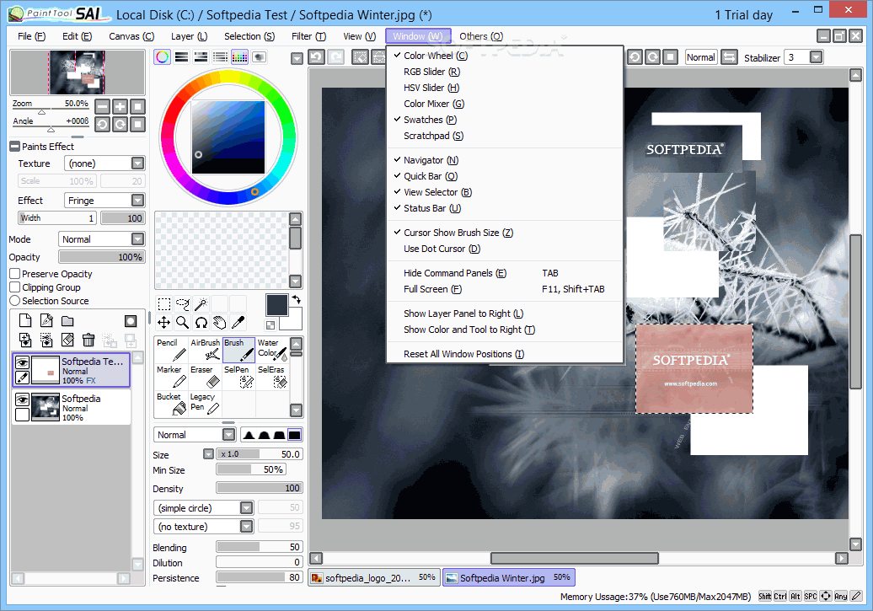Image resolution: width=873 pixels, height=611 pixels.
Task: Select the Marker tool
Action: click(172, 377)
